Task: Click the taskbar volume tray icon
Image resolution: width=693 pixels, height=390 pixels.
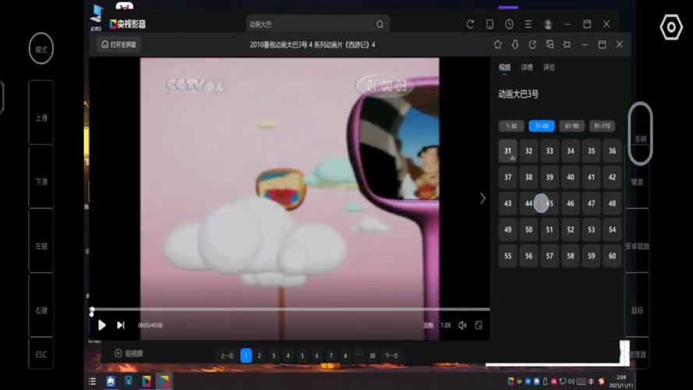Action: tap(571, 381)
